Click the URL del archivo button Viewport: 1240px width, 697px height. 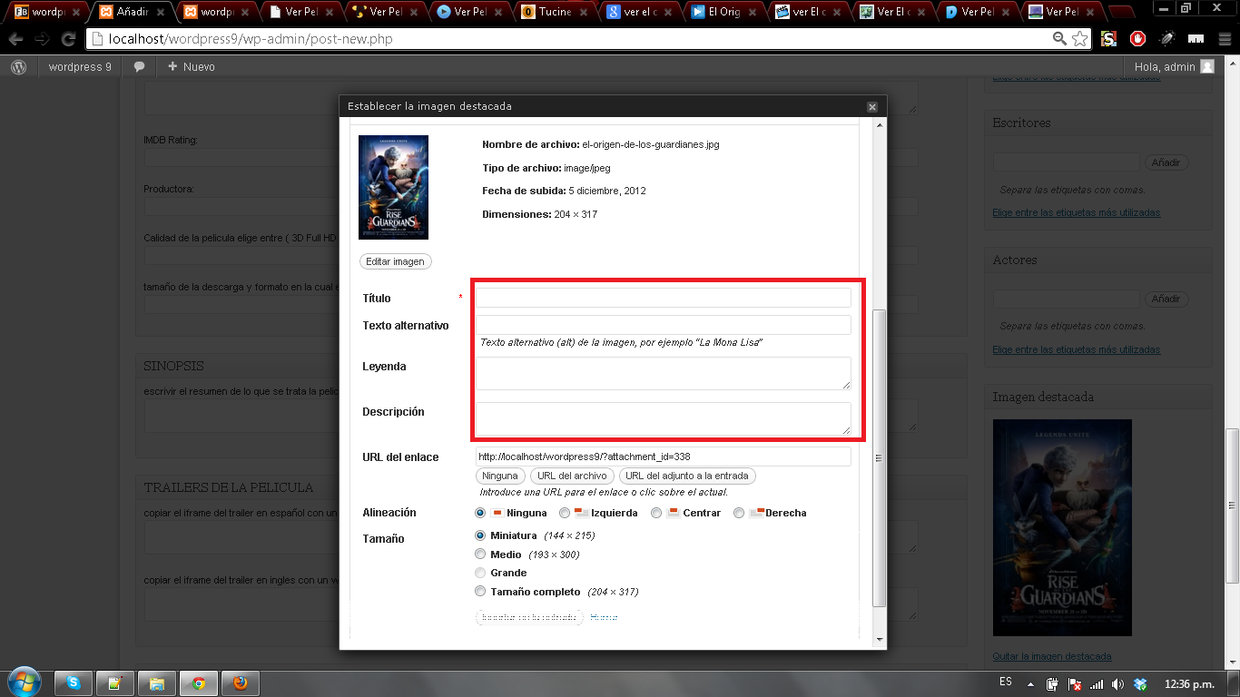point(572,476)
